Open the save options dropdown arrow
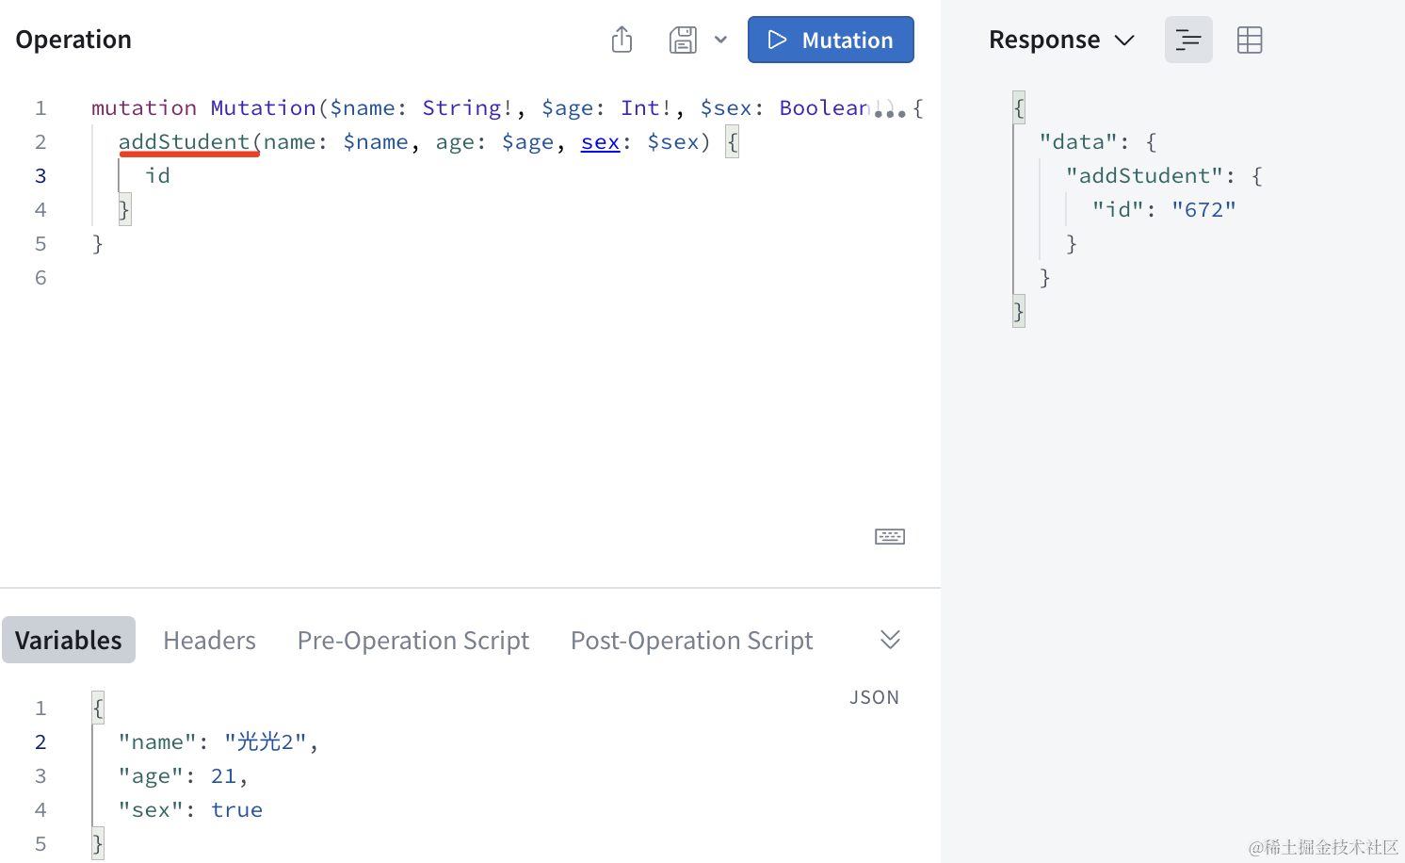The height and width of the screenshot is (863, 1405). tap(720, 40)
